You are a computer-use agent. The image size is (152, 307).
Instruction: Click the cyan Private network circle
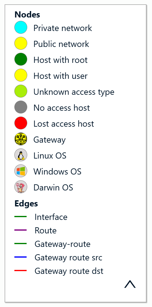click(21, 27)
